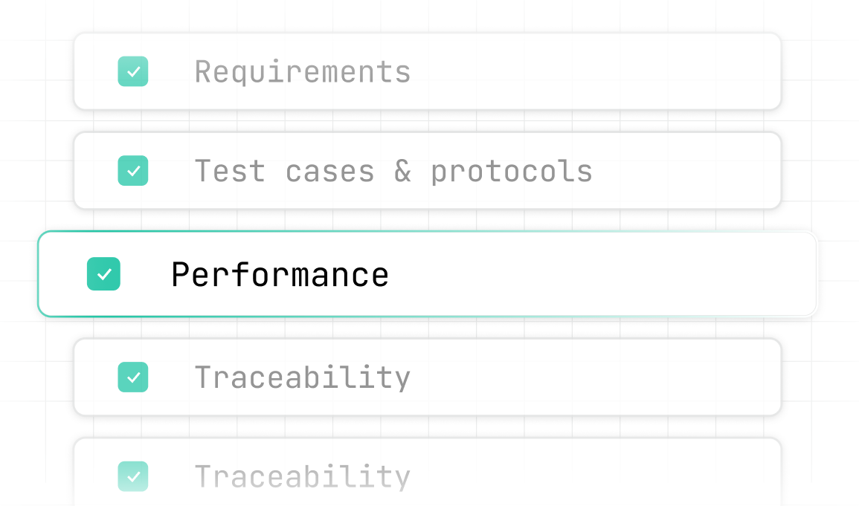Screen dimensions: 859x506
Task: Select the green check icon in the highlighted row
Action: tap(103, 274)
